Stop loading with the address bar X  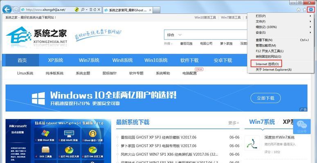pos(99,9)
